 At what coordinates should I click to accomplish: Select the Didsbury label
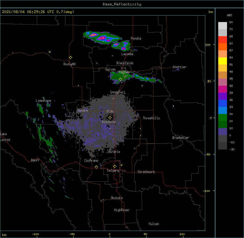109,122
